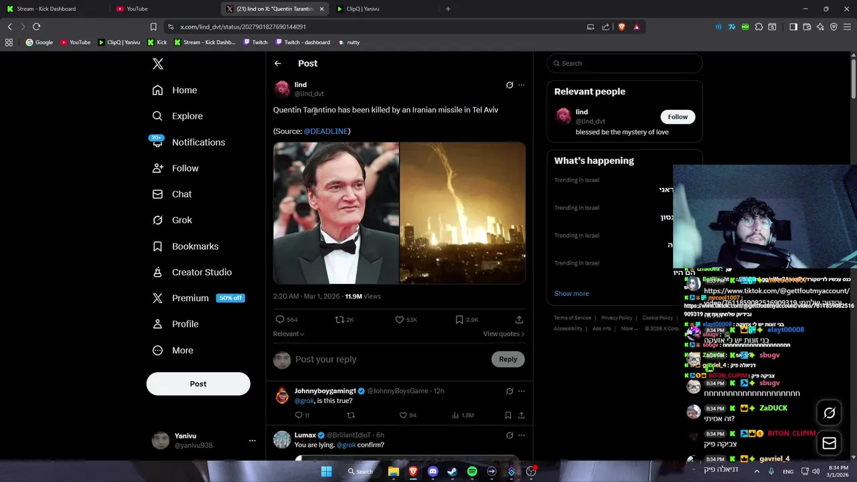Bookmark Johnnyboygaming1's reply
857x482 pixels.
point(508,416)
